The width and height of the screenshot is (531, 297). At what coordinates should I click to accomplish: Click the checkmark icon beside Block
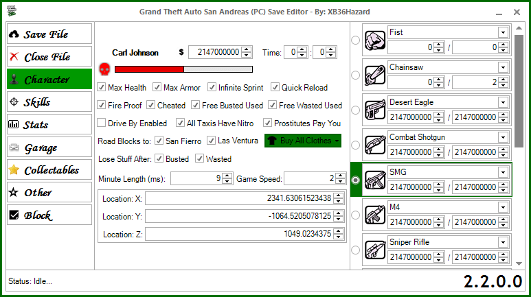[14, 215]
